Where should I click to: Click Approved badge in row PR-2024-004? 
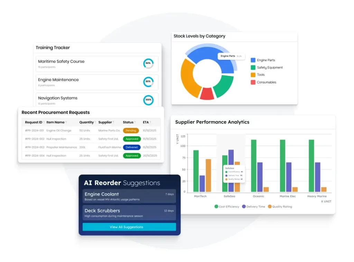[x=132, y=156]
